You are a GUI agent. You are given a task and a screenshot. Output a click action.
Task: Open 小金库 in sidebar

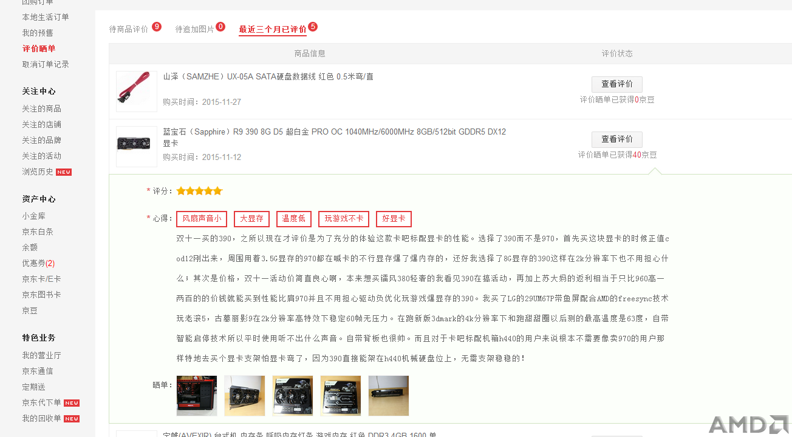(34, 216)
